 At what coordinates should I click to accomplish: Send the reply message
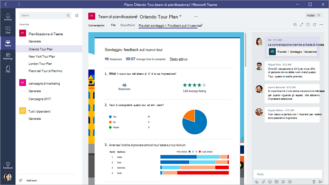click(x=320, y=182)
